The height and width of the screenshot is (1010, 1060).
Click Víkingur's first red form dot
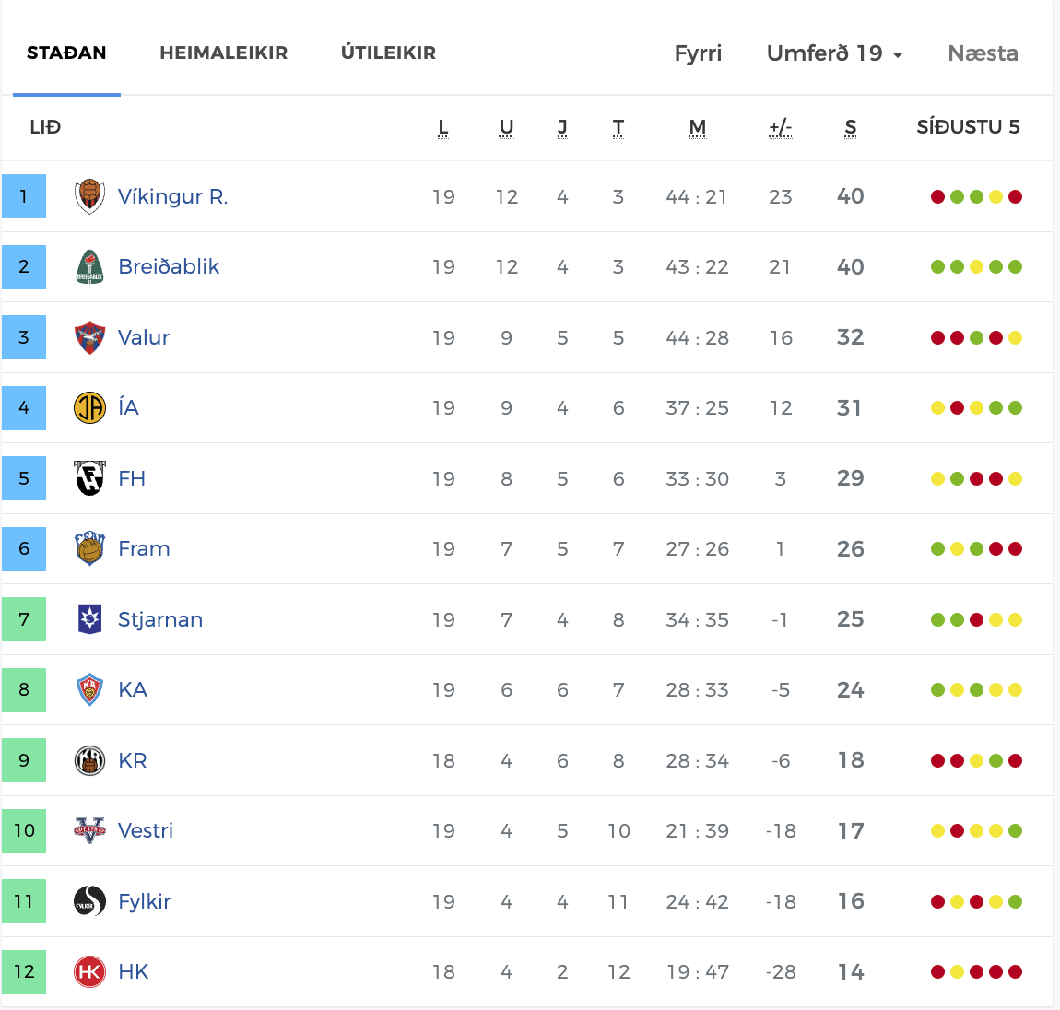pyautogui.click(x=937, y=196)
